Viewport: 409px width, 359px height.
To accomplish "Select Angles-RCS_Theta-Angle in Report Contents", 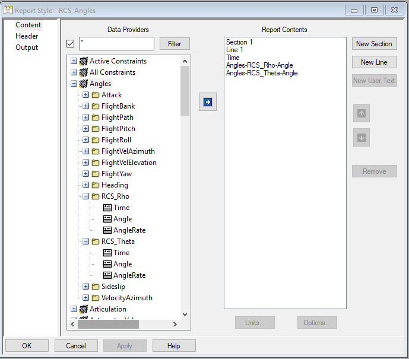I will point(262,73).
